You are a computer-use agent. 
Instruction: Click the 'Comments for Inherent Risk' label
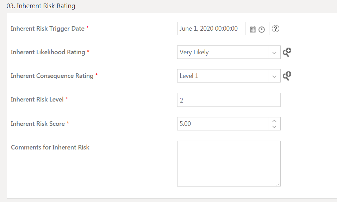coord(50,147)
